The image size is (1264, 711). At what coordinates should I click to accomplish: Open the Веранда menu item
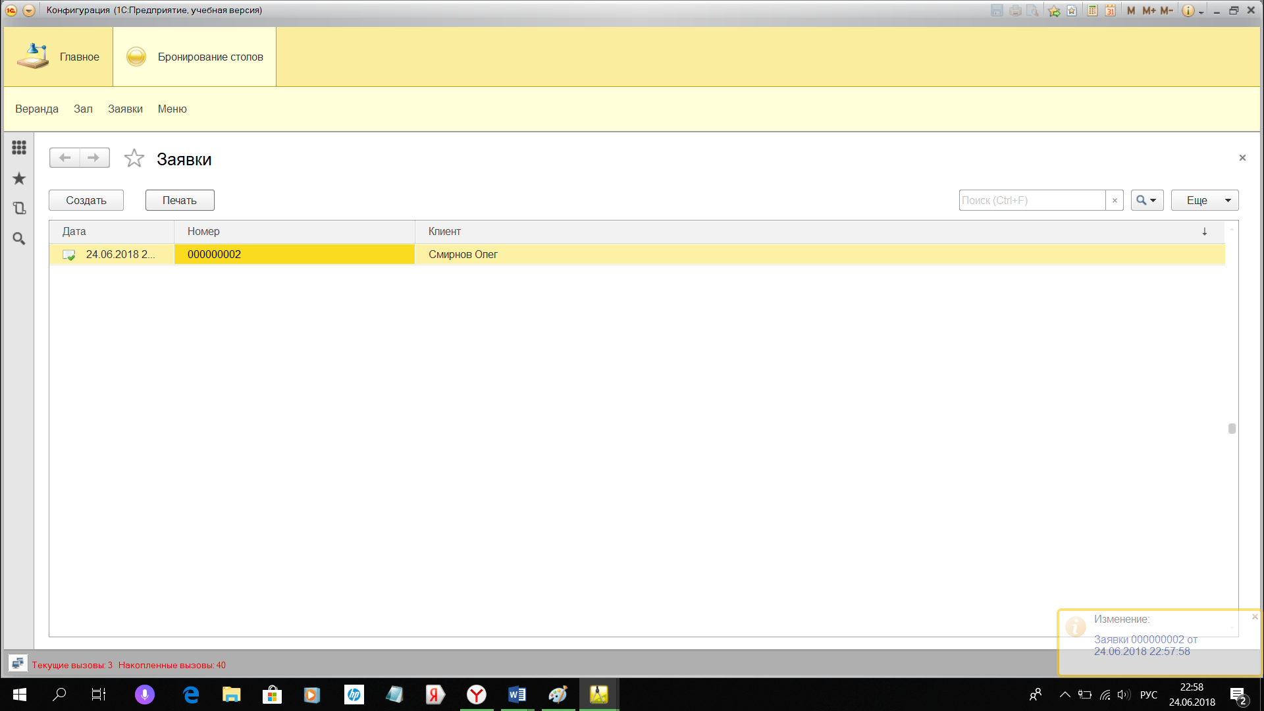pos(37,109)
